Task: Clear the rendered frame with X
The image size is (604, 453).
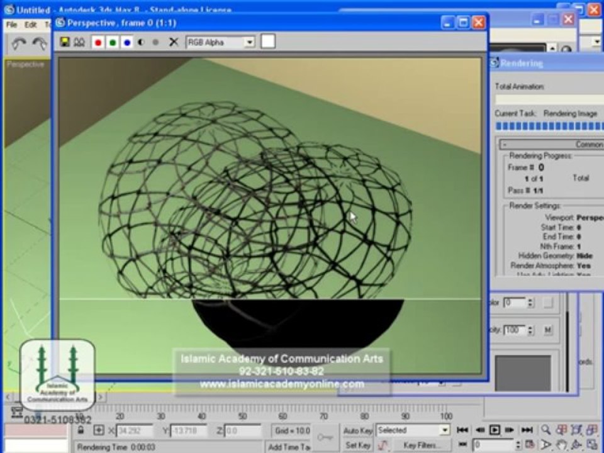Action: [x=174, y=42]
